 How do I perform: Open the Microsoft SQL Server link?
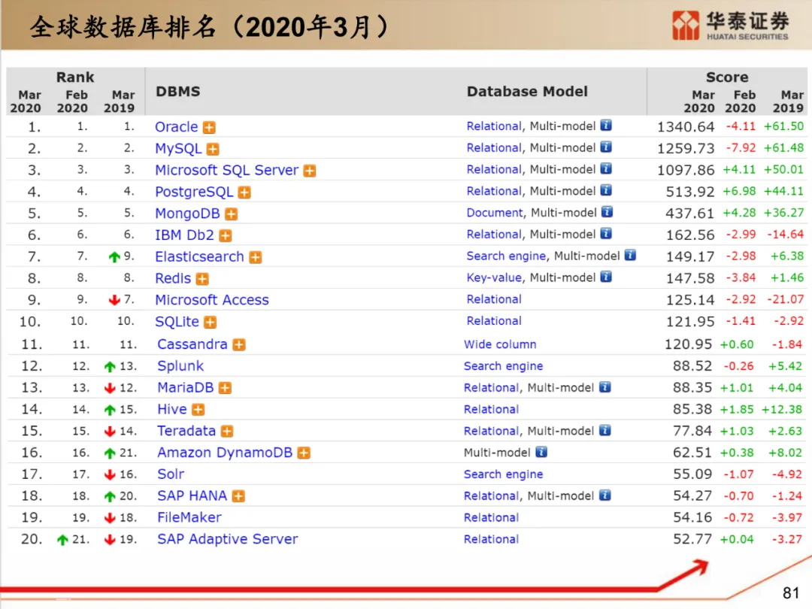point(227,171)
